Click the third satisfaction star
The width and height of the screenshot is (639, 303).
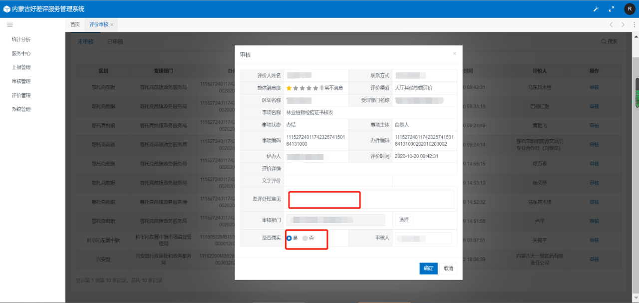click(x=302, y=88)
